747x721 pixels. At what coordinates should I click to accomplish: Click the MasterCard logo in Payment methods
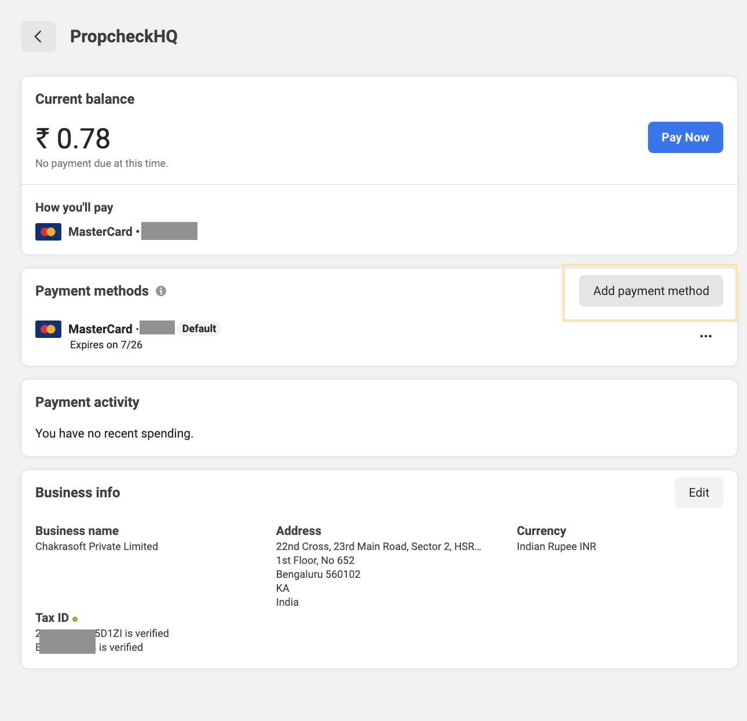pyautogui.click(x=48, y=329)
